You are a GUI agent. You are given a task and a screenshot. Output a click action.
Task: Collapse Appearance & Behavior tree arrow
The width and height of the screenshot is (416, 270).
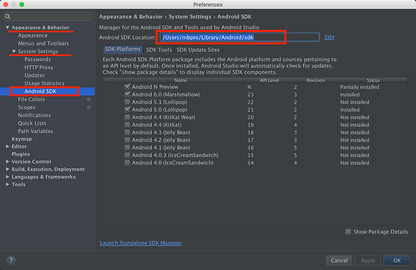[8, 28]
